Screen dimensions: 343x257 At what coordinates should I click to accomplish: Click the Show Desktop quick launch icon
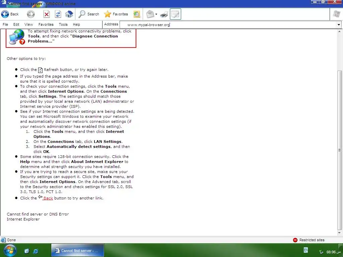coord(27,251)
